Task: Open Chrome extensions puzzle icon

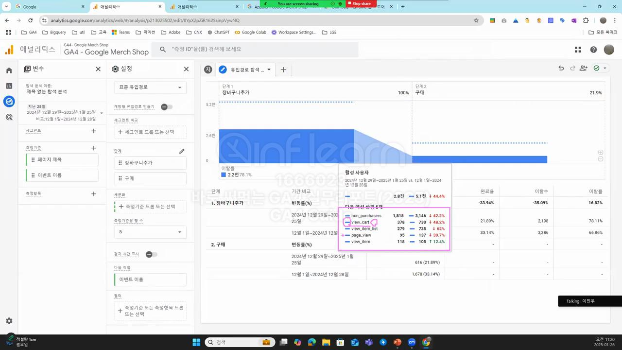Action: click(x=586, y=20)
